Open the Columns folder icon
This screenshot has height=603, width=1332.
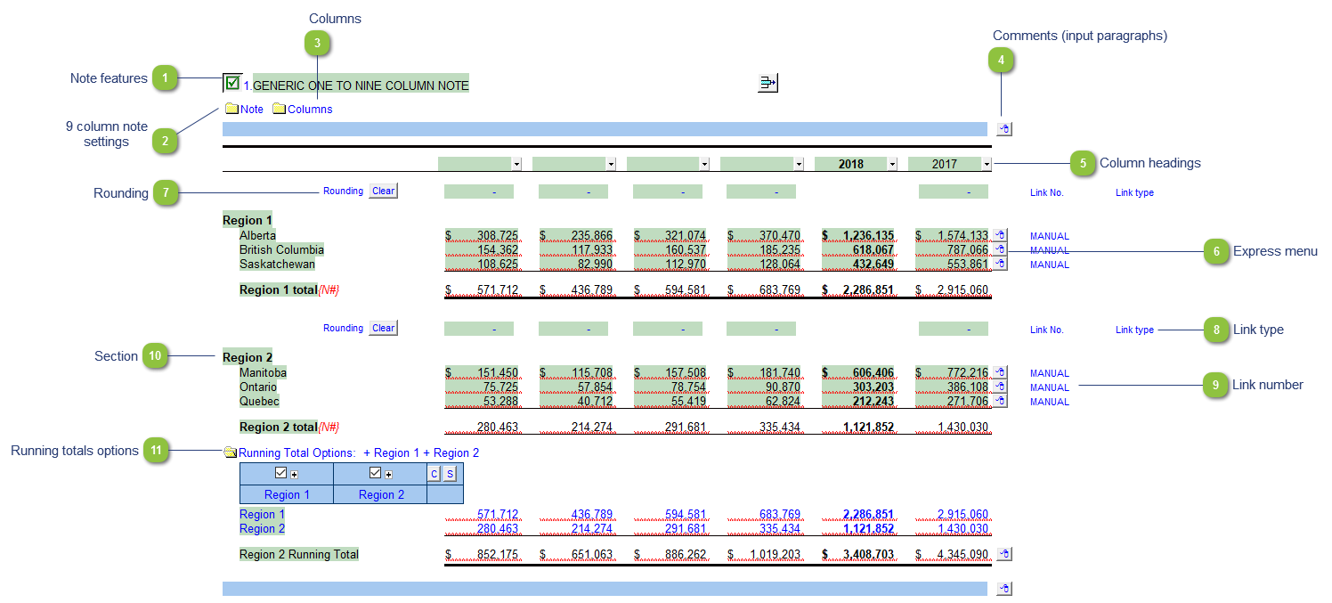click(279, 109)
